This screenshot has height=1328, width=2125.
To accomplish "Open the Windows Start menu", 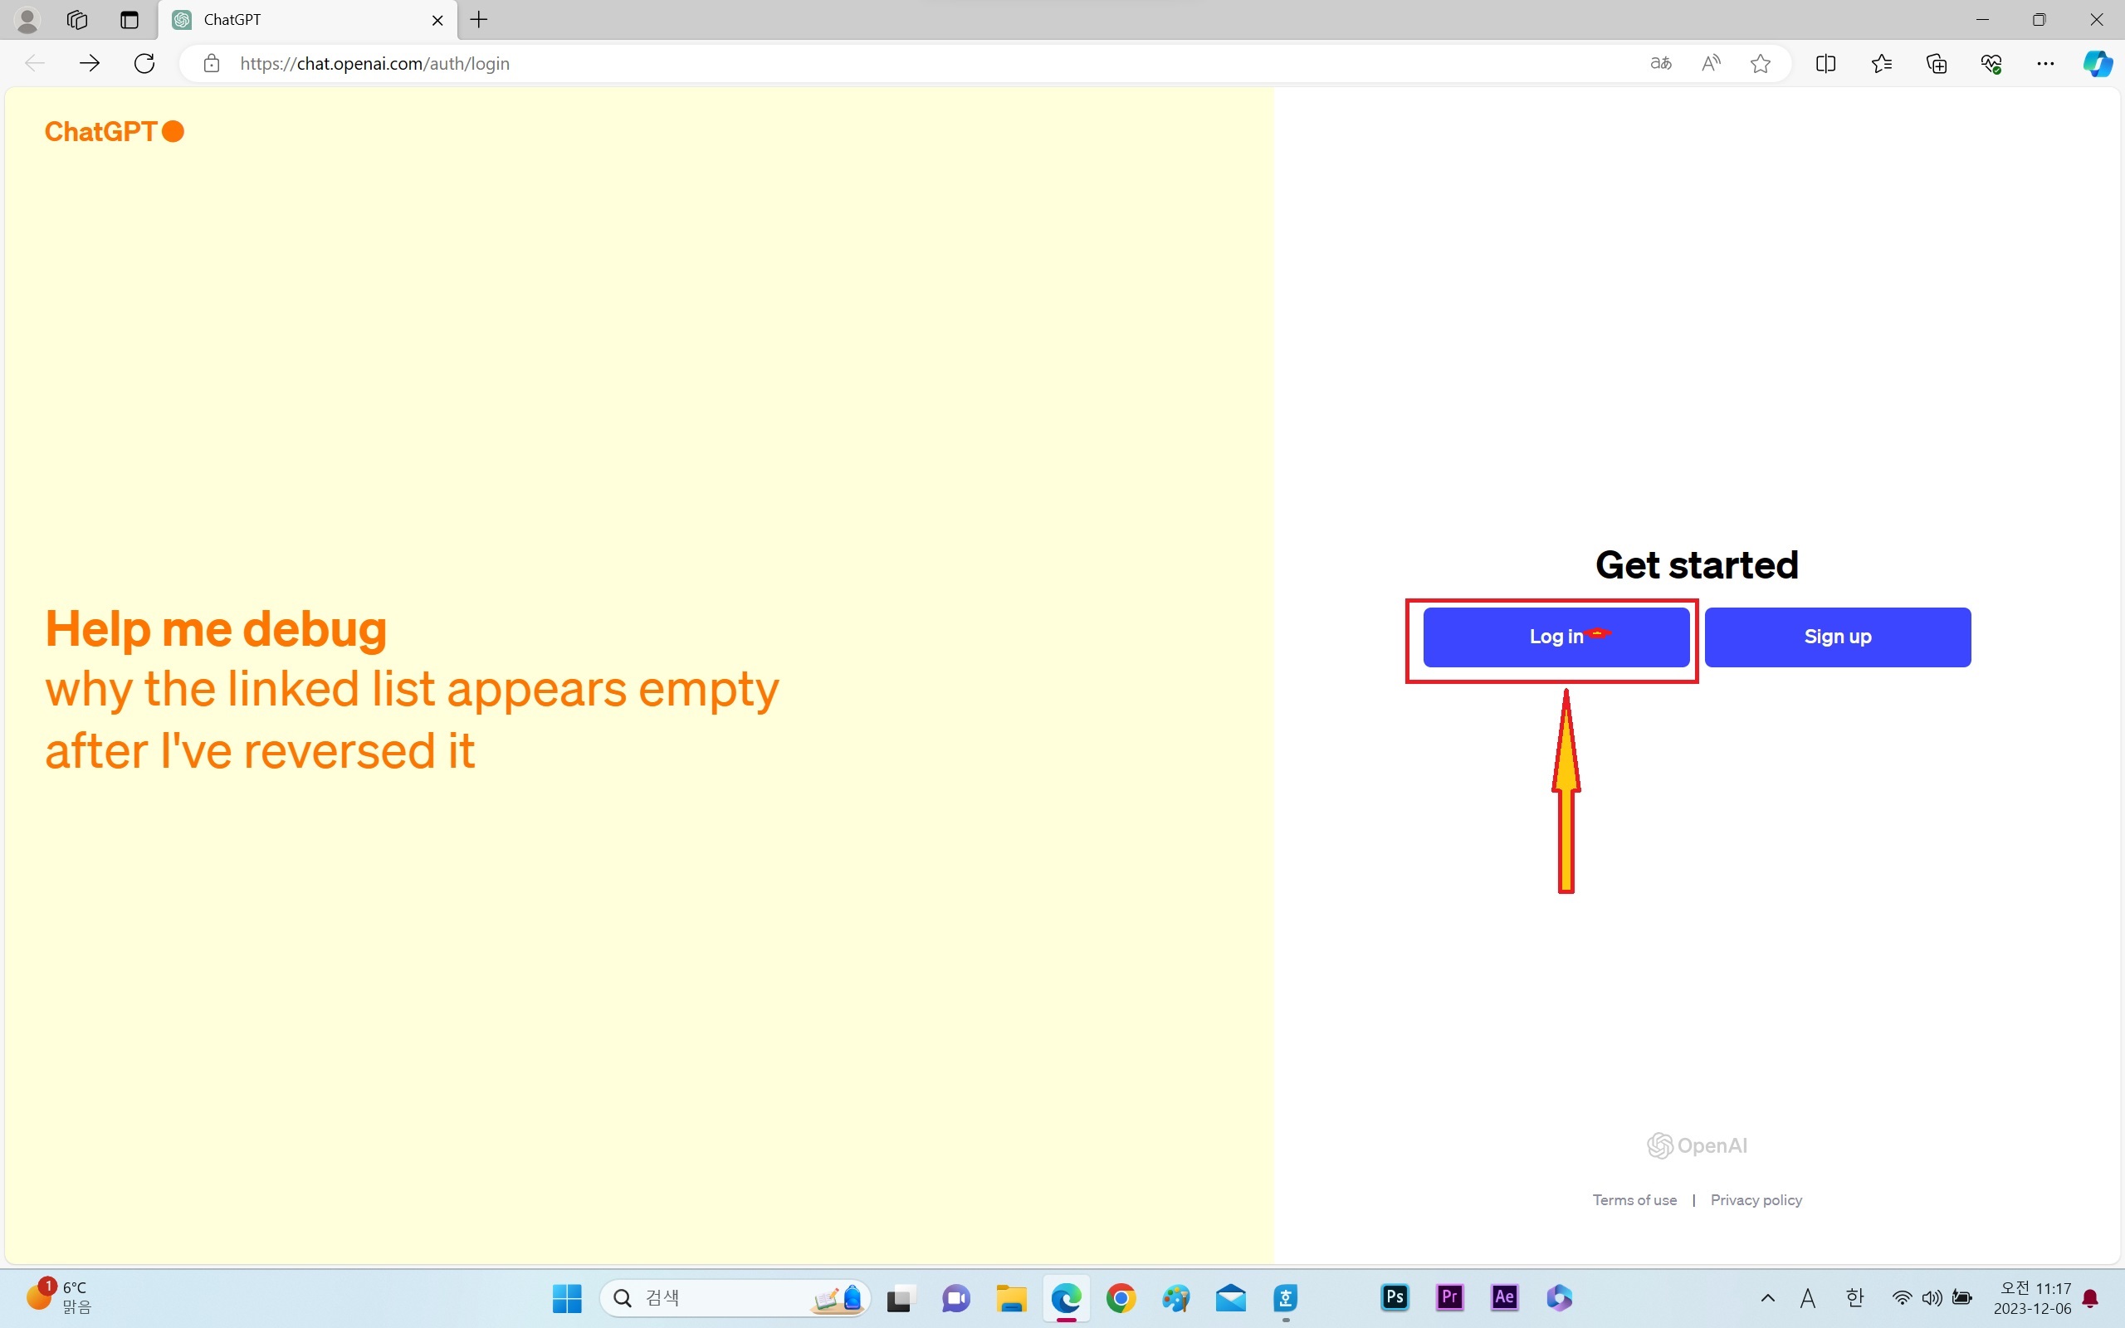I will [567, 1297].
